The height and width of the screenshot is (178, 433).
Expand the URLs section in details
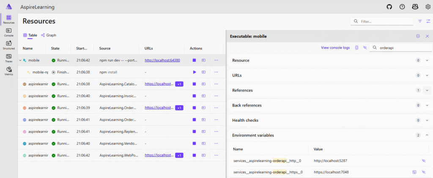(x=427, y=75)
